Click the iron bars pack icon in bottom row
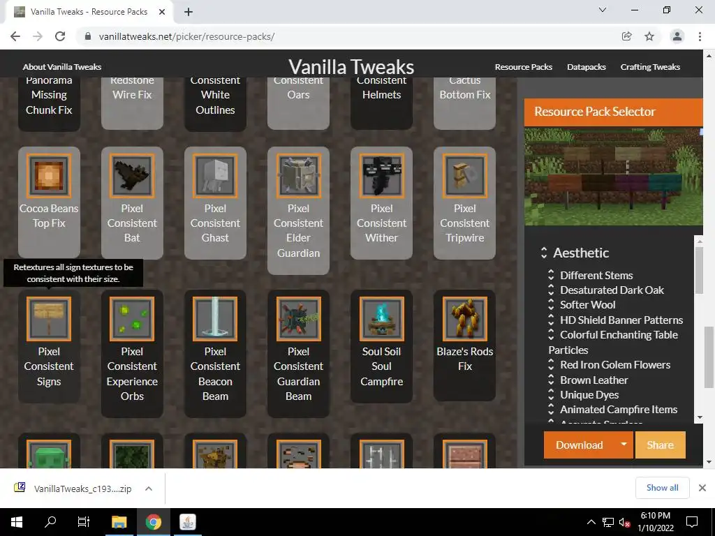The image size is (715, 536). [382, 454]
